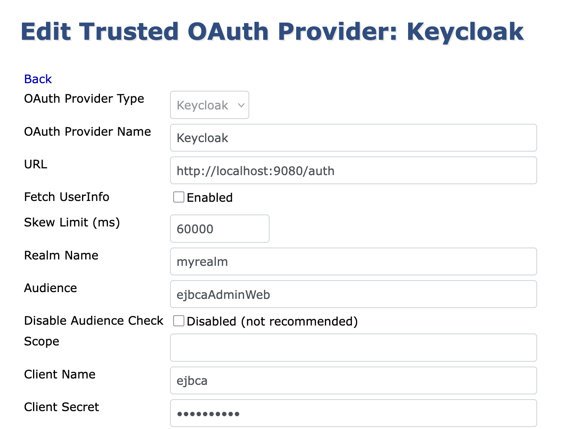Screen dimensions: 567x429
Task: Focus the URL input field
Action: tap(353, 171)
